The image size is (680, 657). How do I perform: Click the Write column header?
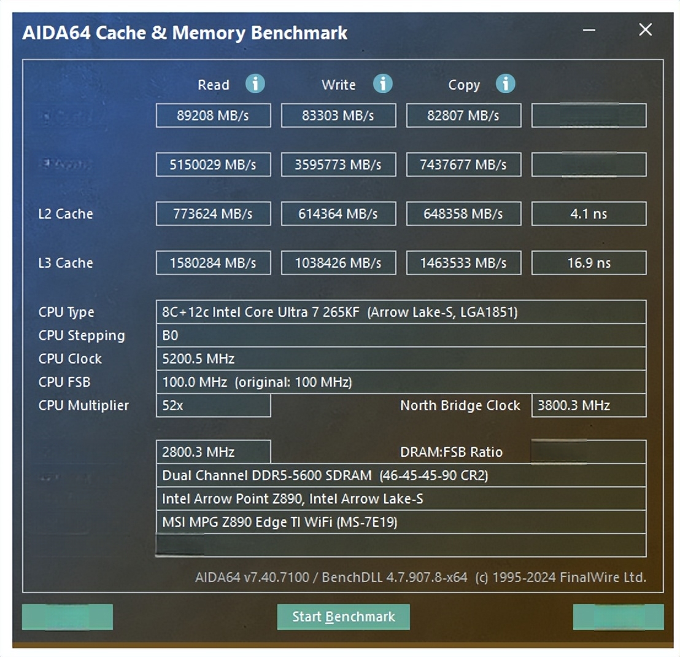[338, 85]
